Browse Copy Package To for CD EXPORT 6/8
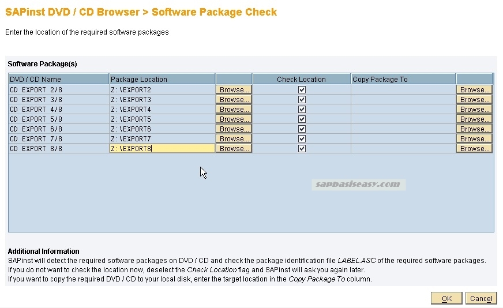 click(x=475, y=129)
